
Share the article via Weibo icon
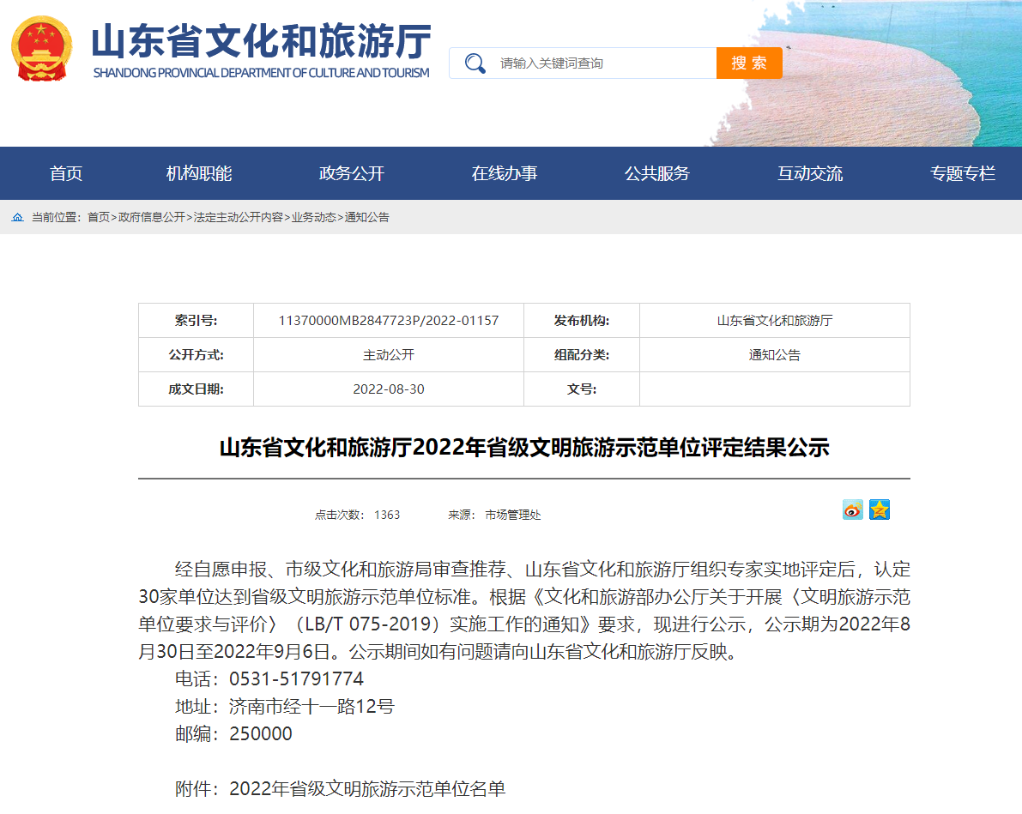(853, 510)
